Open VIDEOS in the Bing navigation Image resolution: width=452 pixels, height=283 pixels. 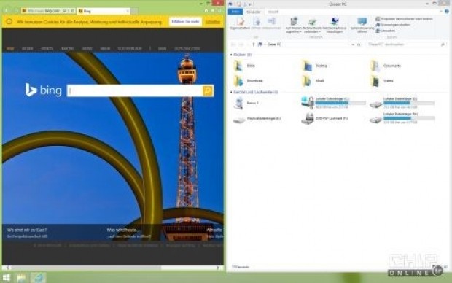tap(47, 49)
